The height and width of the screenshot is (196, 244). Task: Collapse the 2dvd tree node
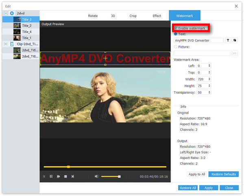pos(5,13)
